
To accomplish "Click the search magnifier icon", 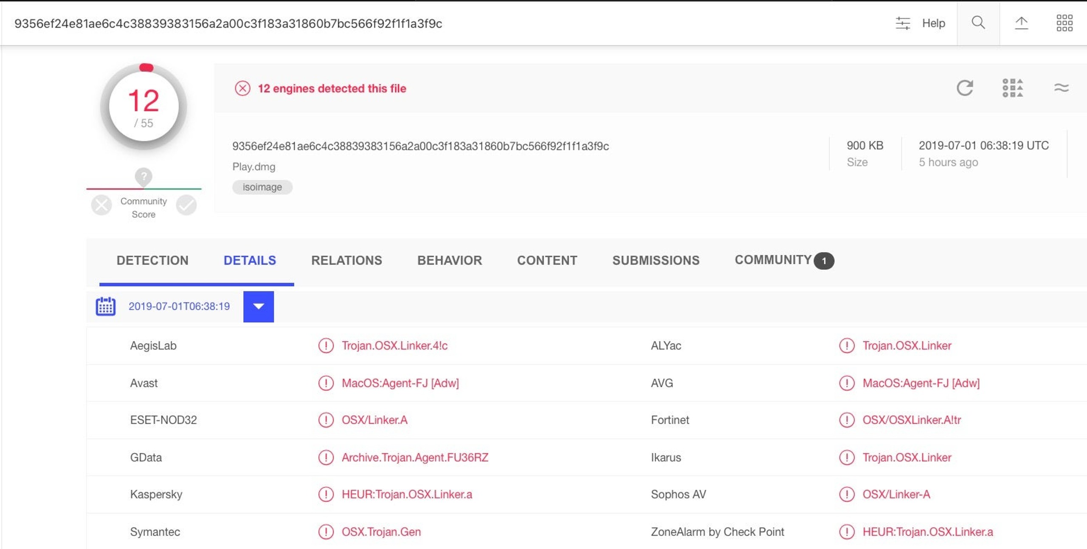I will (x=978, y=23).
